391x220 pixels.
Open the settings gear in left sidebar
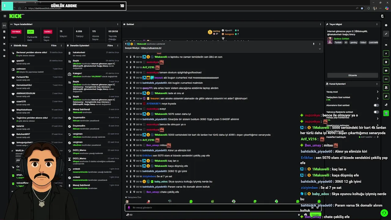click(4, 56)
